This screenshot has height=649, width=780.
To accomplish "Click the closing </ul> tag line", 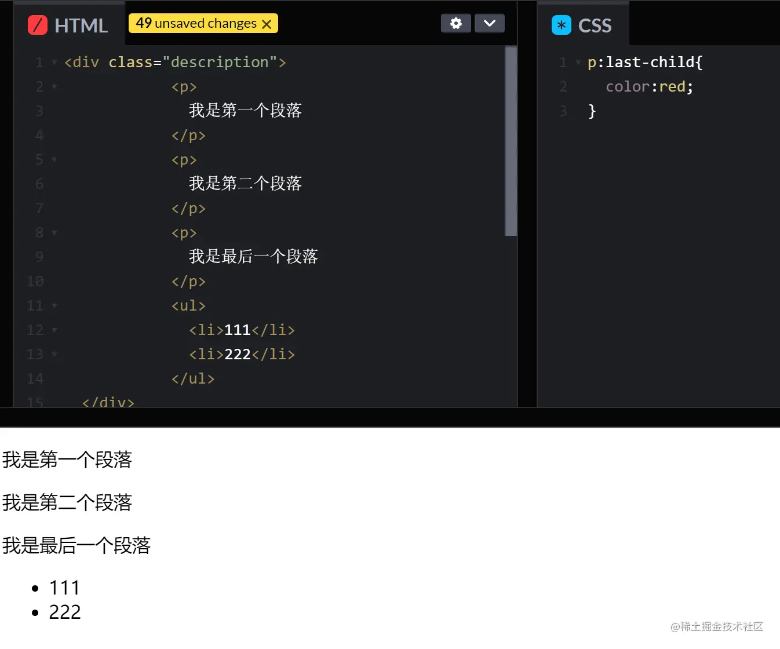I will [193, 378].
